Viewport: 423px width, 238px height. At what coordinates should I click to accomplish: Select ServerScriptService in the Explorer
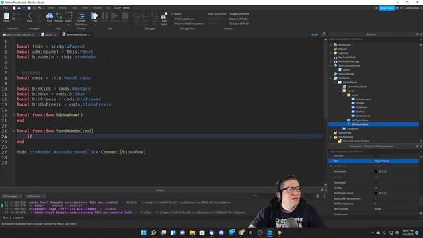(349, 65)
